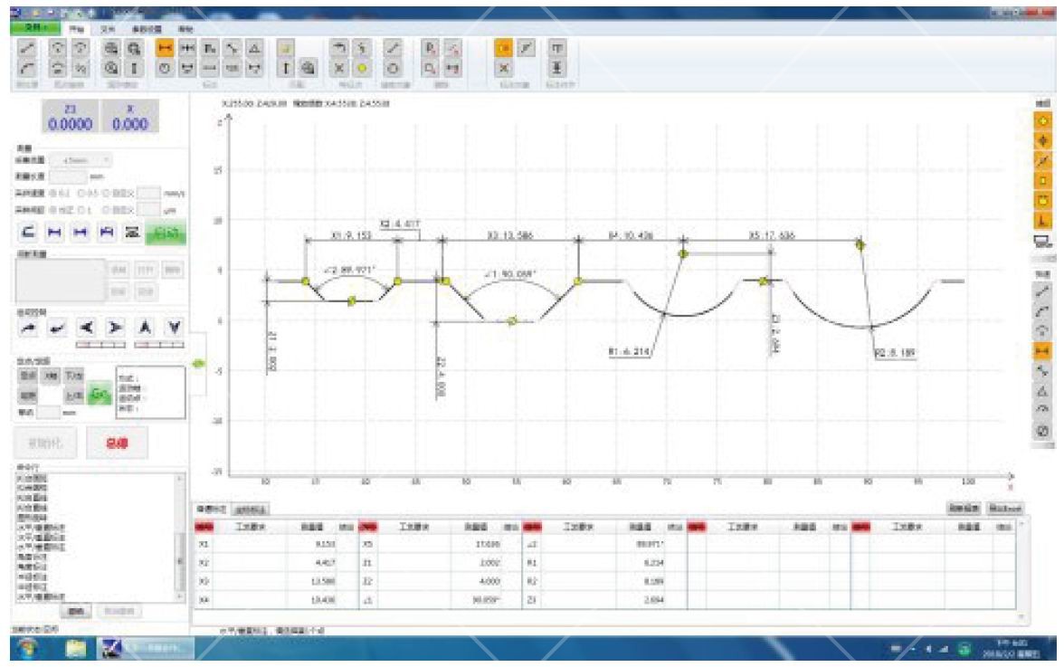Select the orange X icon in the ribbon
Image resolution: width=1064 pixels, height=667 pixels.
coord(503,68)
